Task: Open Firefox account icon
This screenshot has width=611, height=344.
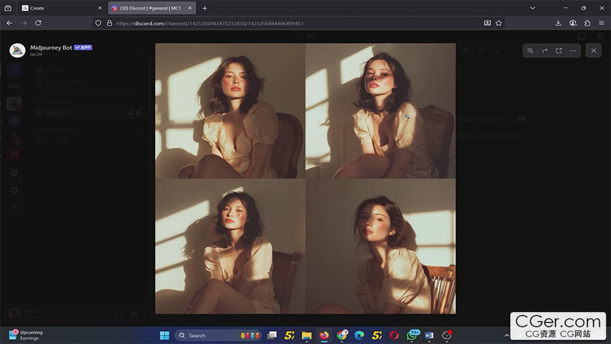Action: coord(573,24)
